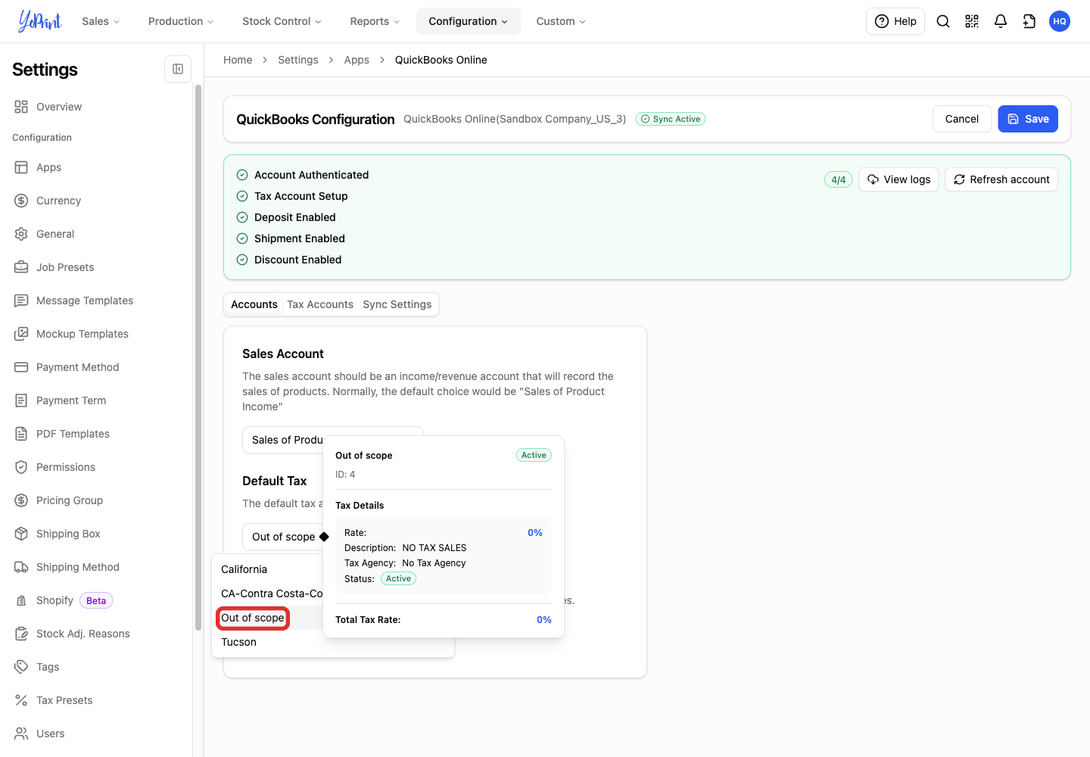This screenshot has height=757, width=1090.
Task: Open the Default Tax dropdown
Action: point(284,537)
